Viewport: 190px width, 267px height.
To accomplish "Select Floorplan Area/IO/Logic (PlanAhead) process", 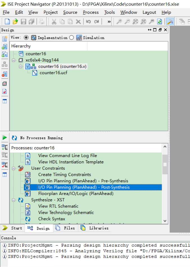I will point(76,194).
